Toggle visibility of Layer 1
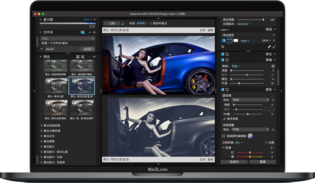 (x=224, y=41)
